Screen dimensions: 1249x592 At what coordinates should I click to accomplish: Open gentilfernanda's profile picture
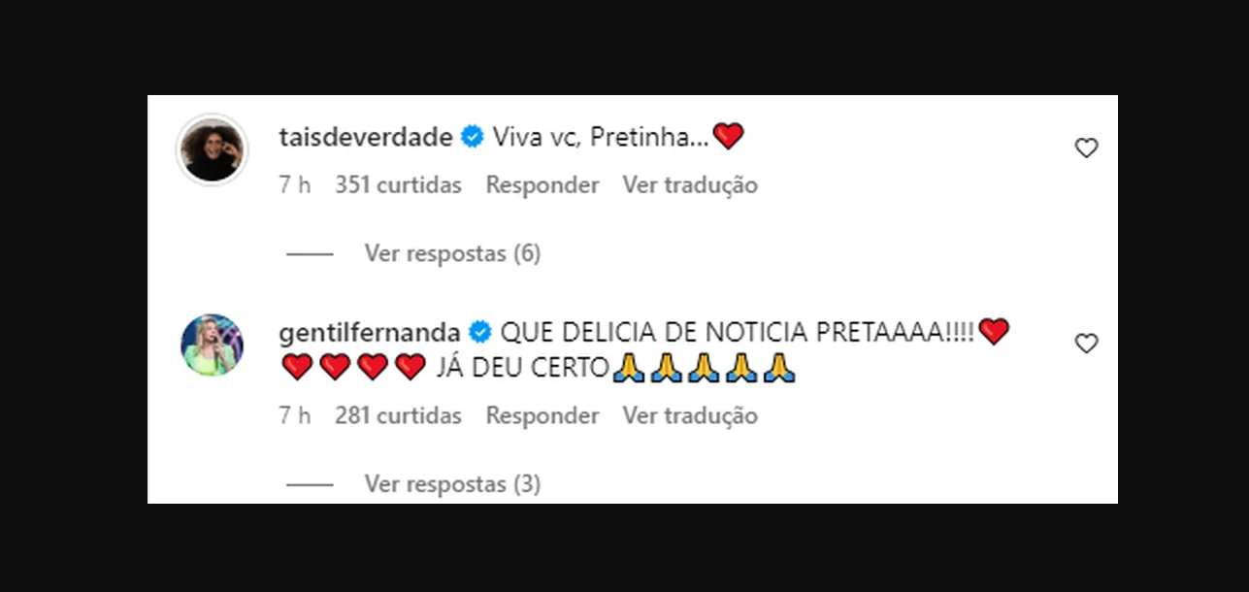(212, 345)
